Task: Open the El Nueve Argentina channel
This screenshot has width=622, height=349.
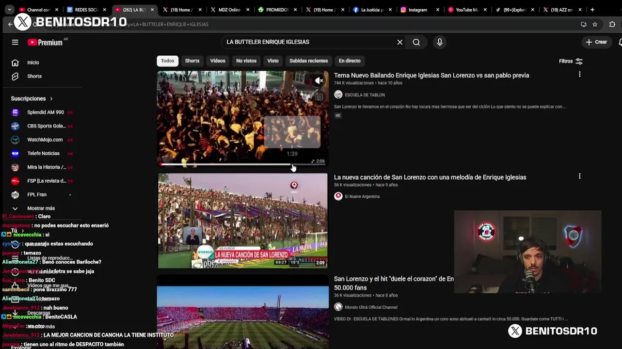Action: [362, 197]
